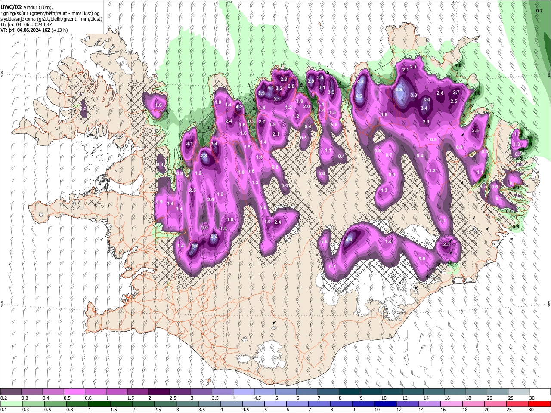The image size is (551, 413).
Task: Click the '20W' longitude label at the top edge
Action: (229, 2)
